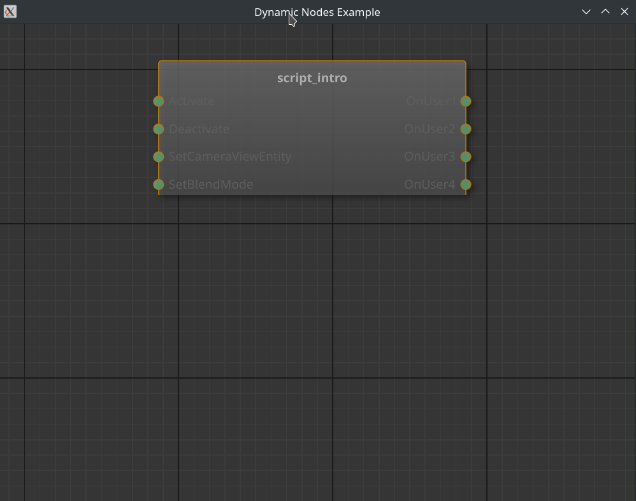Click the empty grid canvas below the node

pyautogui.click(x=312, y=319)
